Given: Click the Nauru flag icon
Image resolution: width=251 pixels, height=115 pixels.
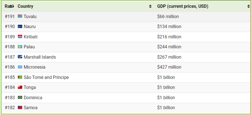Looking at the screenshot, I should [20, 27].
